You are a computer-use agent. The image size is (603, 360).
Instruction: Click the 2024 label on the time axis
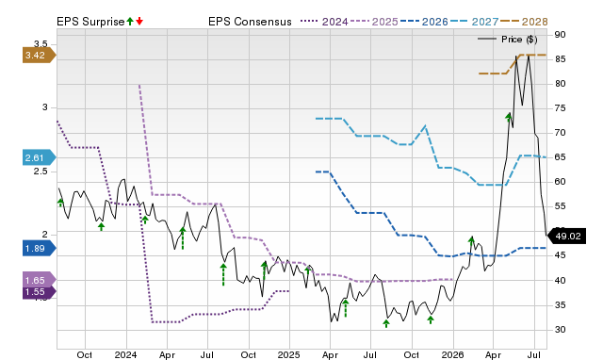(x=125, y=354)
